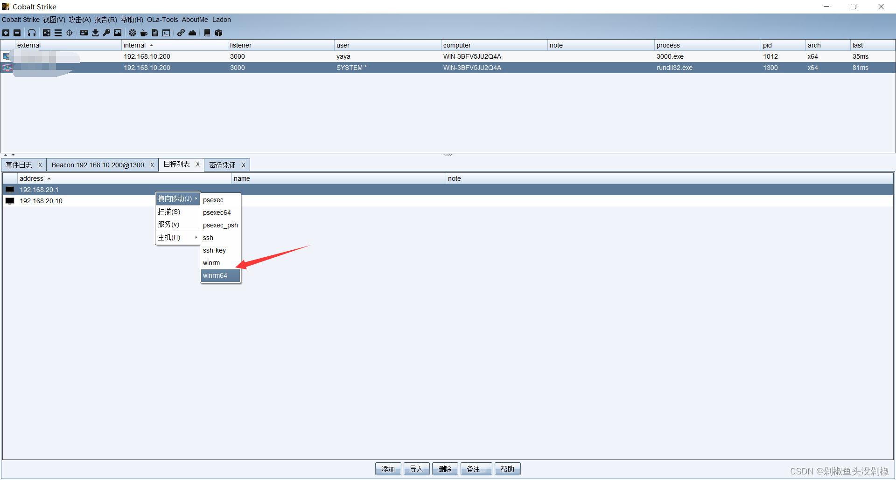The height and width of the screenshot is (480, 896).
Task: Click the disconnect (minus) toolbar icon
Action: point(17,33)
